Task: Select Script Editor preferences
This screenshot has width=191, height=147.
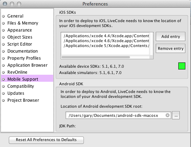Action: (x=20, y=44)
